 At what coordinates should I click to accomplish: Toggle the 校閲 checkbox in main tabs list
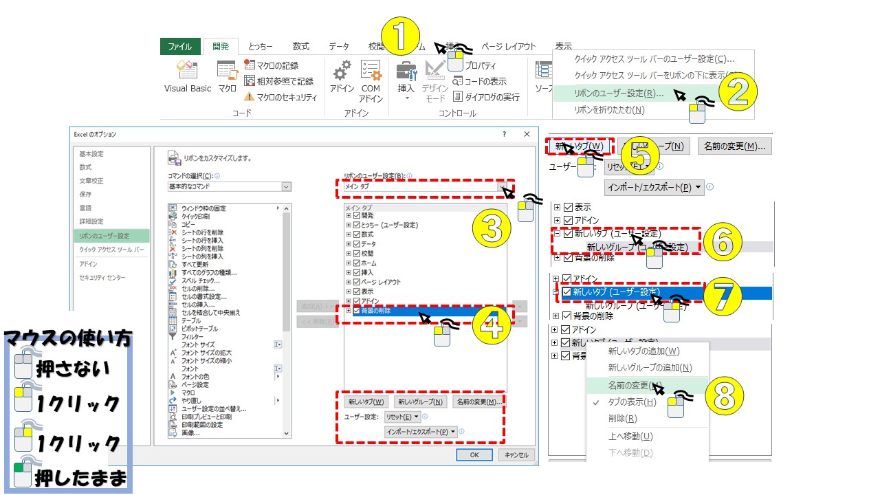click(x=356, y=254)
